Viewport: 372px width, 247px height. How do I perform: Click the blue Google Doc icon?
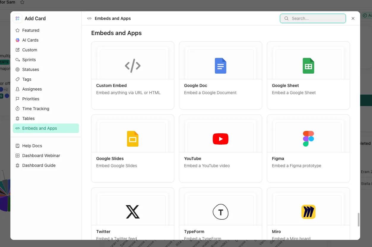coord(221,66)
